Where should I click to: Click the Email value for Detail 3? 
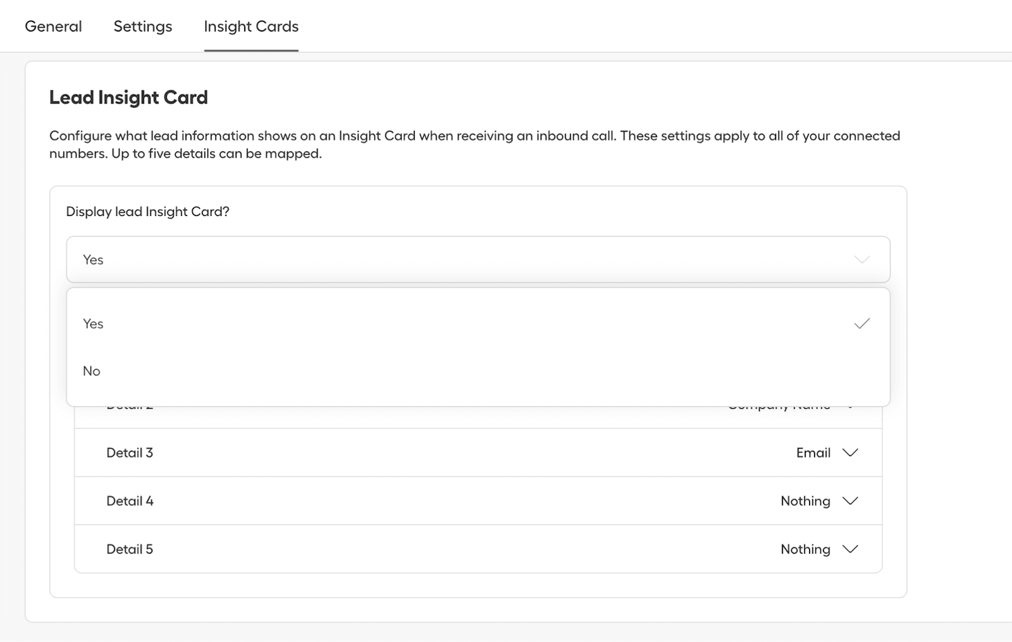click(x=813, y=452)
